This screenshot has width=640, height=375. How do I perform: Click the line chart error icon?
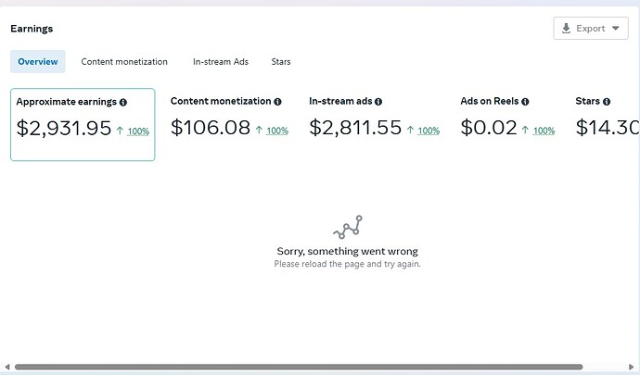348,227
